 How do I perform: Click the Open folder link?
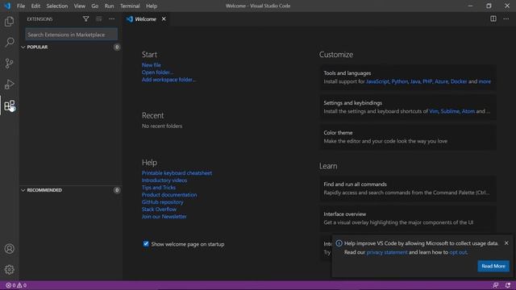click(158, 72)
